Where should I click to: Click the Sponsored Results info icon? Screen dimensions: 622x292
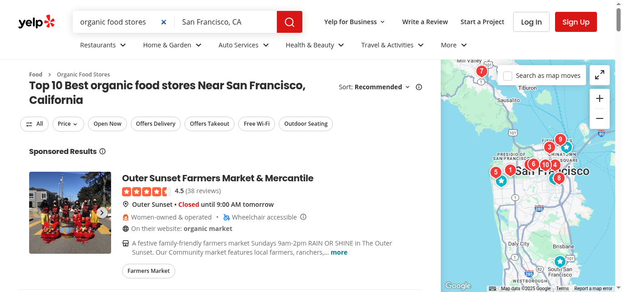tap(102, 151)
